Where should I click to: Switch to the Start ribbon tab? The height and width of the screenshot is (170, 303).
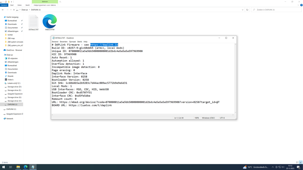tap(12, 5)
